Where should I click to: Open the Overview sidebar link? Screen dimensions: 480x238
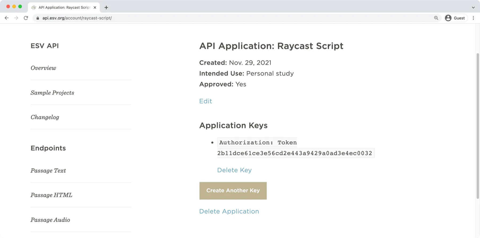43,68
